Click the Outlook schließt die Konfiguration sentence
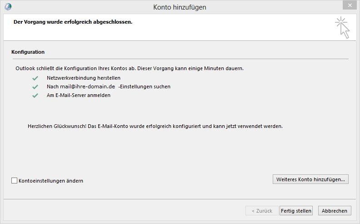This screenshot has height=224, width=360. click(x=130, y=68)
